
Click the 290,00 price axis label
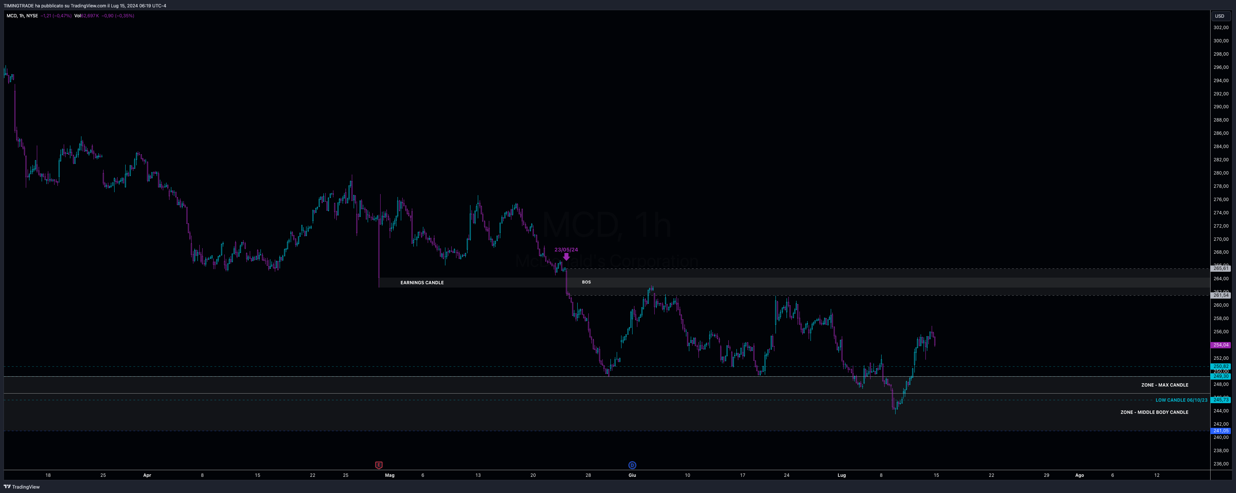click(x=1221, y=107)
